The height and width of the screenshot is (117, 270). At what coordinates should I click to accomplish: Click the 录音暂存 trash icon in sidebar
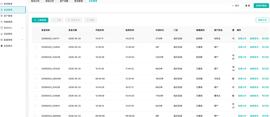[x=2, y=46]
